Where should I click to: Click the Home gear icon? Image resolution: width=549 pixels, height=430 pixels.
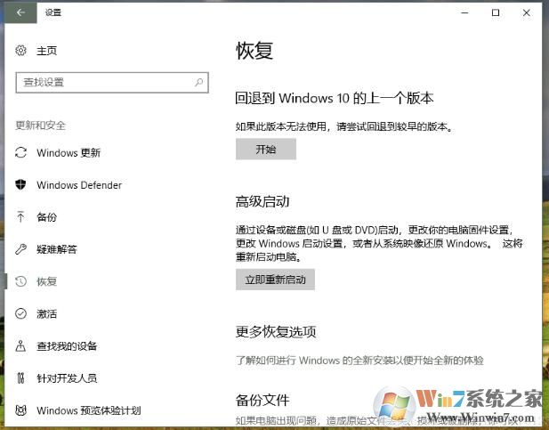[20, 51]
